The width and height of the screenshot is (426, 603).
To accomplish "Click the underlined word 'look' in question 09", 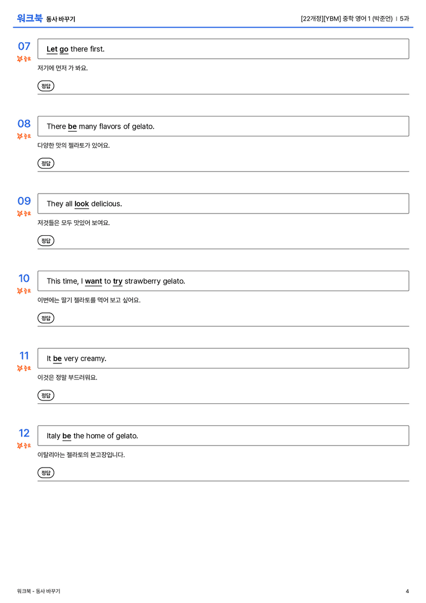I will (x=82, y=204).
